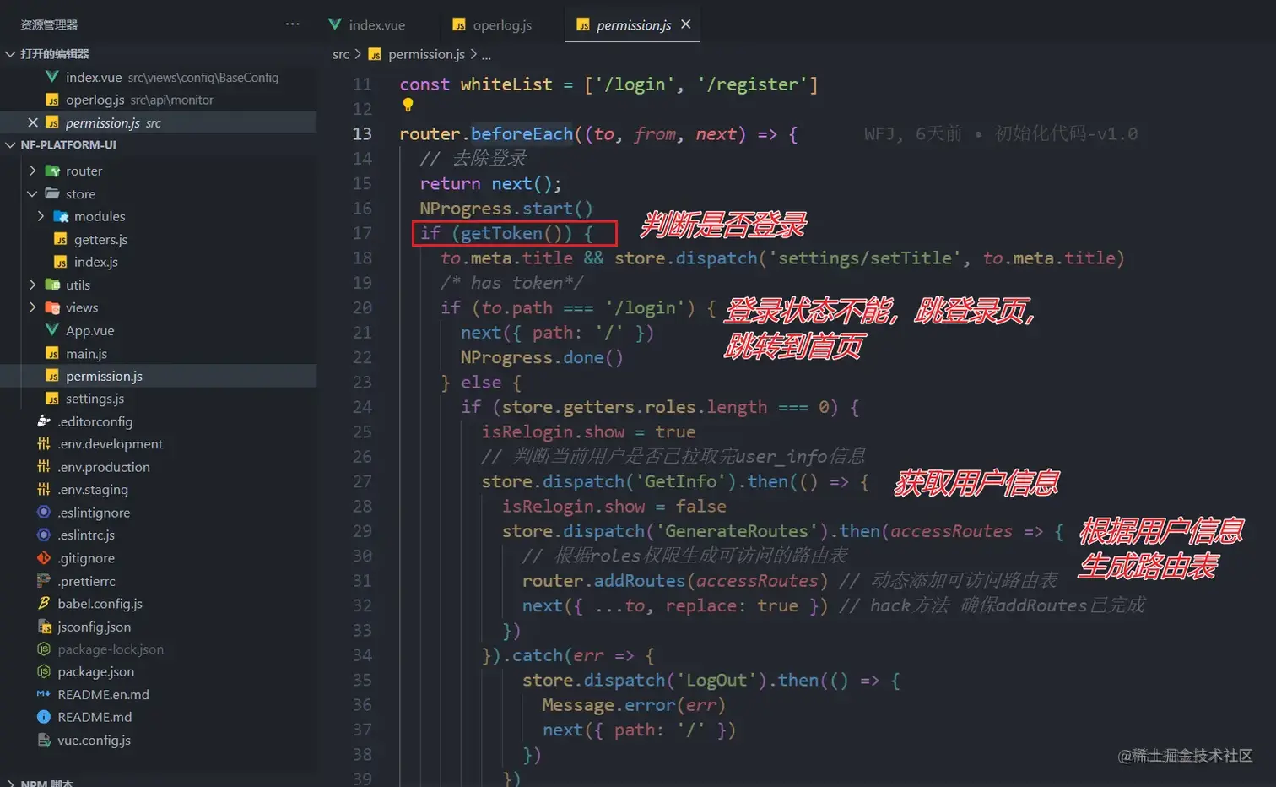Switch to the operlog.js tab
Image resolution: width=1276 pixels, height=787 pixels.
click(x=492, y=25)
